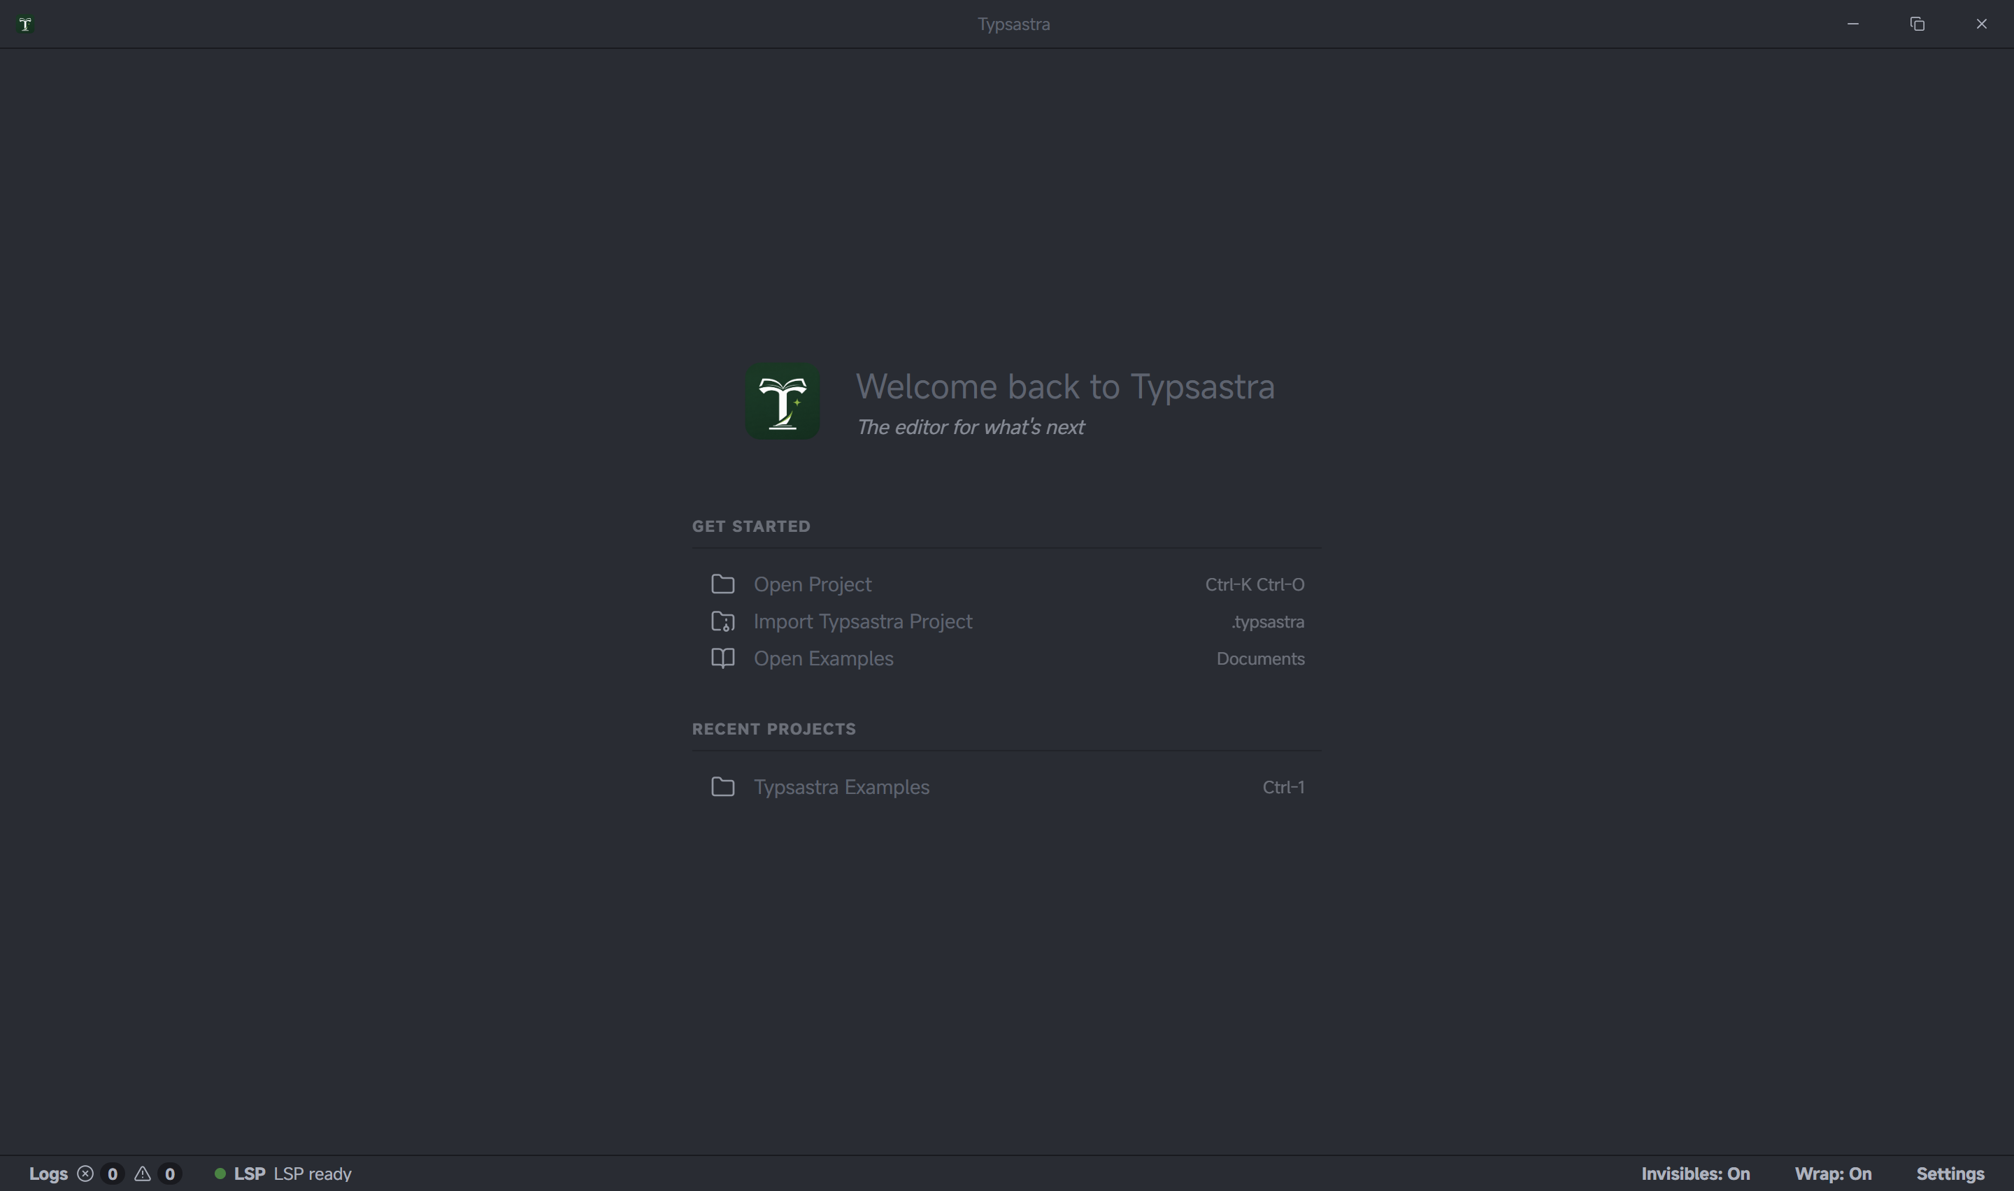Click the Open Examples book icon
The width and height of the screenshot is (2014, 1191).
click(722, 658)
